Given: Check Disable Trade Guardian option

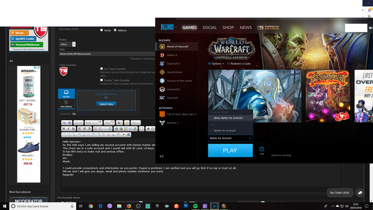Looking at the screenshot, I should coord(101,80).
